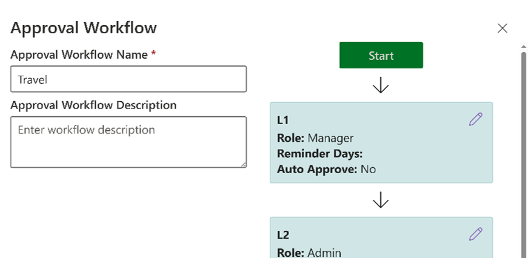Click the scrollbar up arrow
The height and width of the screenshot is (258, 528).
523,46
